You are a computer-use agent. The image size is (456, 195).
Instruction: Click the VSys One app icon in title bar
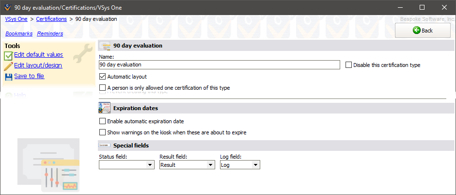7,7
